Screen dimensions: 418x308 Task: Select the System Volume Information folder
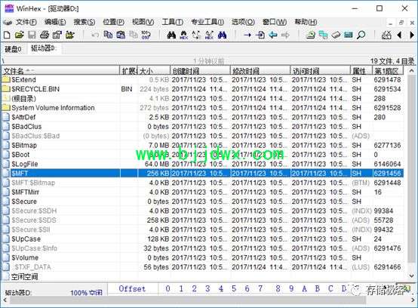click(x=203, y=108)
